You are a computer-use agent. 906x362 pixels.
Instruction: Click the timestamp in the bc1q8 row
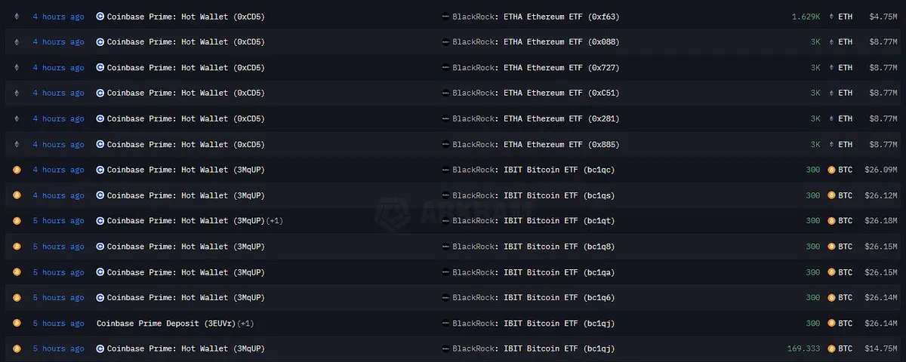(x=58, y=247)
